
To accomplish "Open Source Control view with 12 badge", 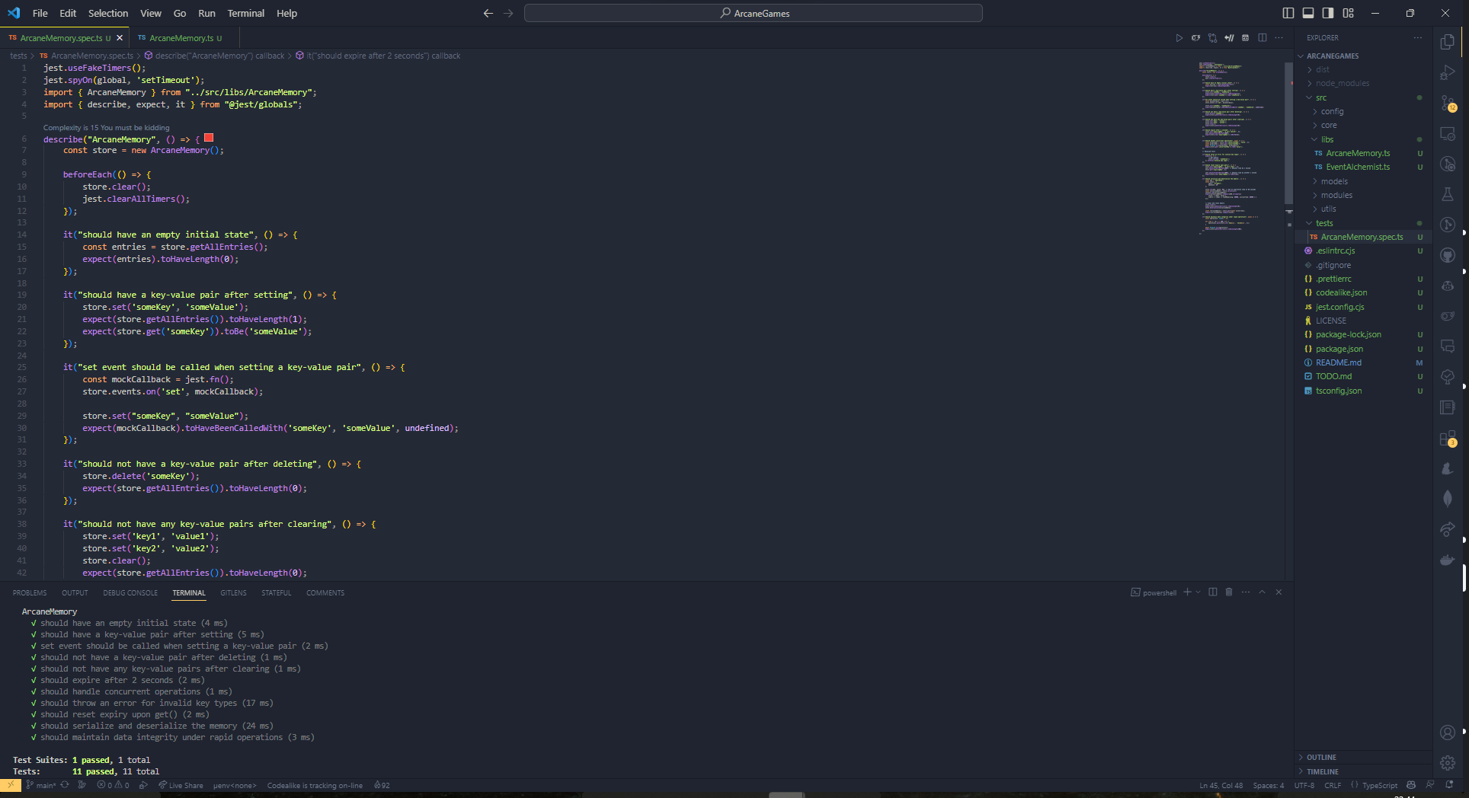I will pos(1448,104).
